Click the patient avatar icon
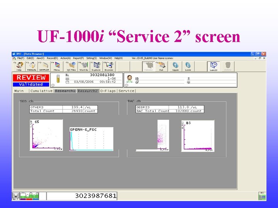 (130, 79)
